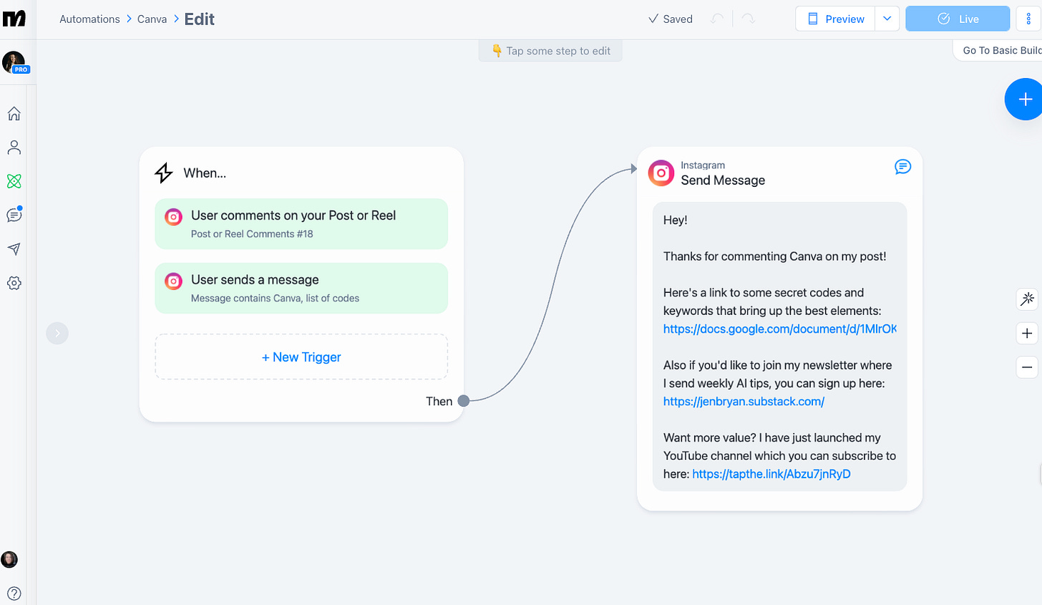Screen dimensions: 1042x605
Task: Click the auto-arrange magic wand icon
Action: point(1027,299)
